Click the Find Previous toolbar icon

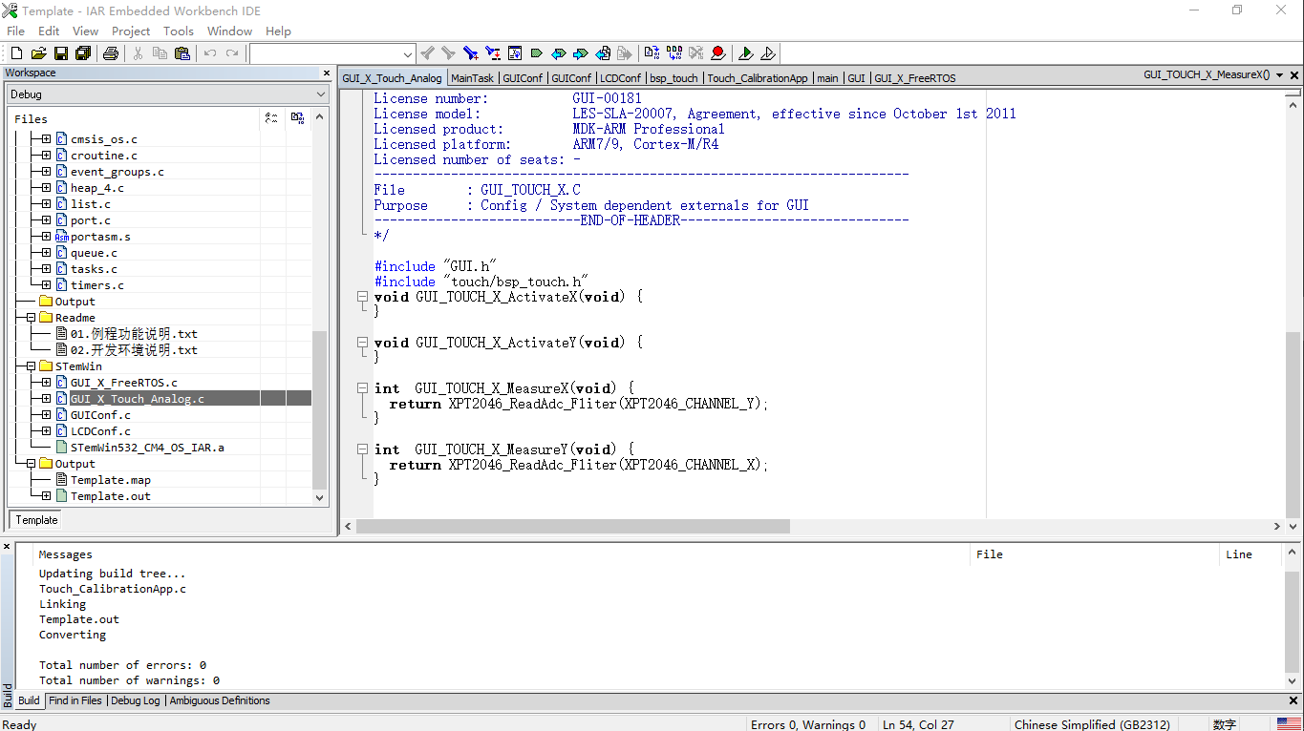tap(427, 53)
